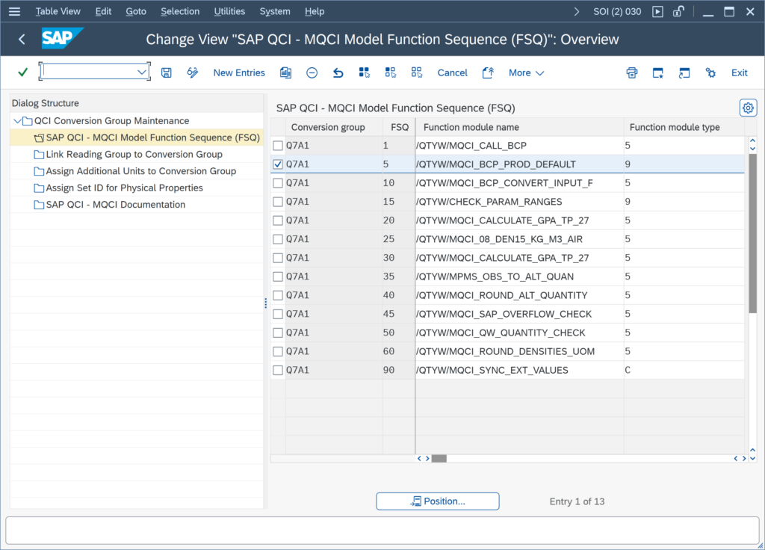The image size is (765, 550).
Task: Copy the selected entry using the Copy As icon
Action: (285, 72)
